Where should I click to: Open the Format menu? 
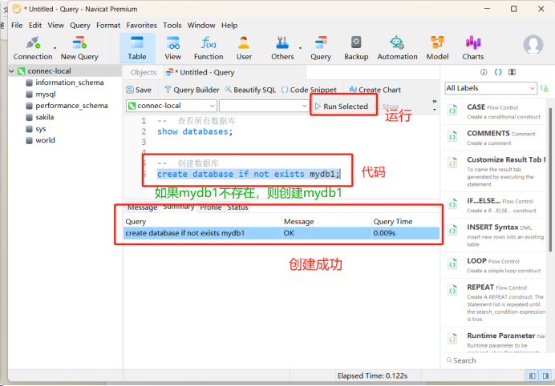108,26
